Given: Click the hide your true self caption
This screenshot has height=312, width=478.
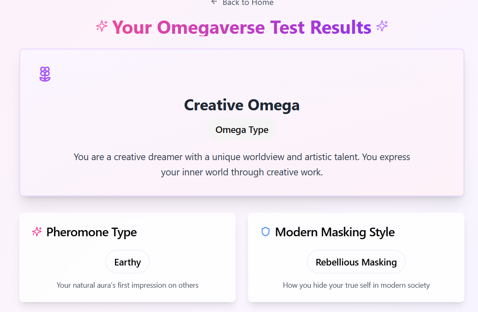Looking at the screenshot, I should point(356,285).
